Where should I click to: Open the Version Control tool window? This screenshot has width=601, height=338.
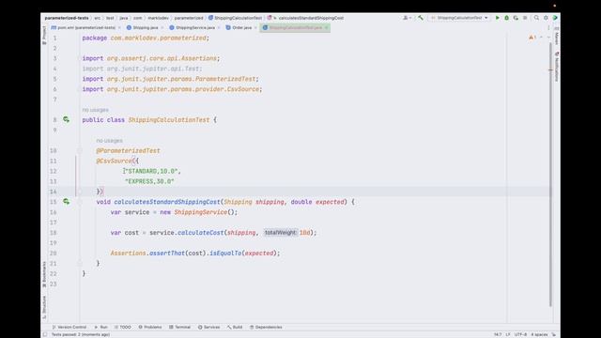[69, 327]
